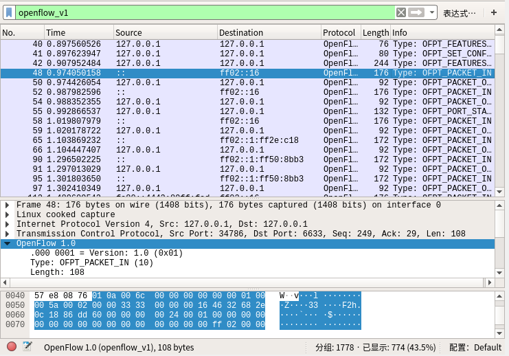Open capture file comment edit icon
Screen dimensions: 509x356
[27, 346]
